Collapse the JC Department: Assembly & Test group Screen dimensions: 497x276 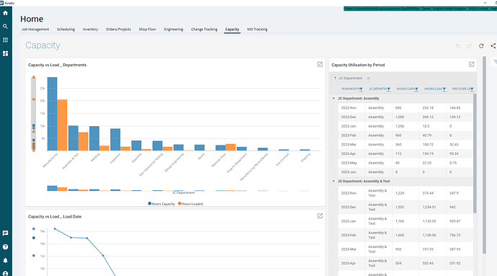tap(333, 181)
